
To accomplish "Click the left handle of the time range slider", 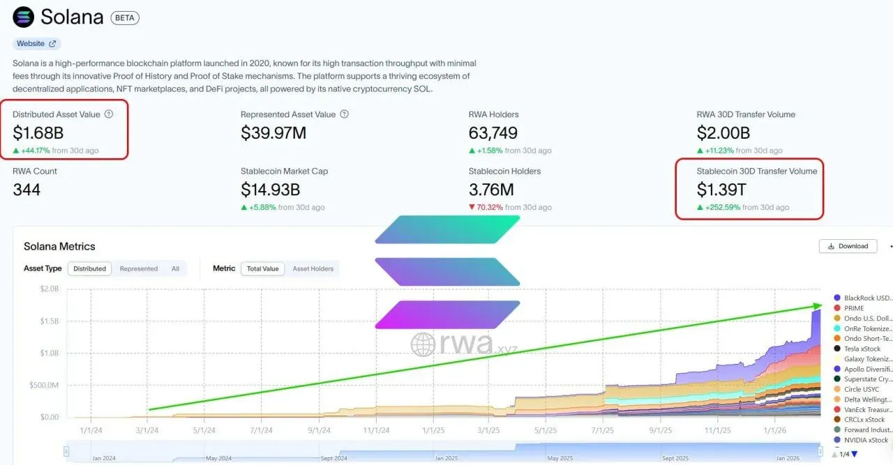I will point(67,452).
